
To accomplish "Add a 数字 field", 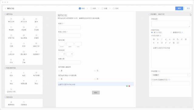I will click(36, 20).
